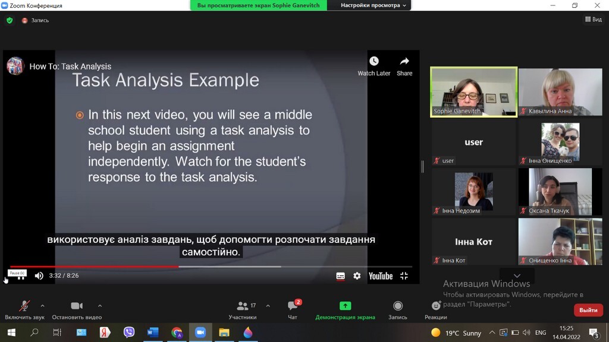Screen dimensions: 609x342
Task: Select Sophie Ganevitch video thumbnail
Action: (x=473, y=92)
